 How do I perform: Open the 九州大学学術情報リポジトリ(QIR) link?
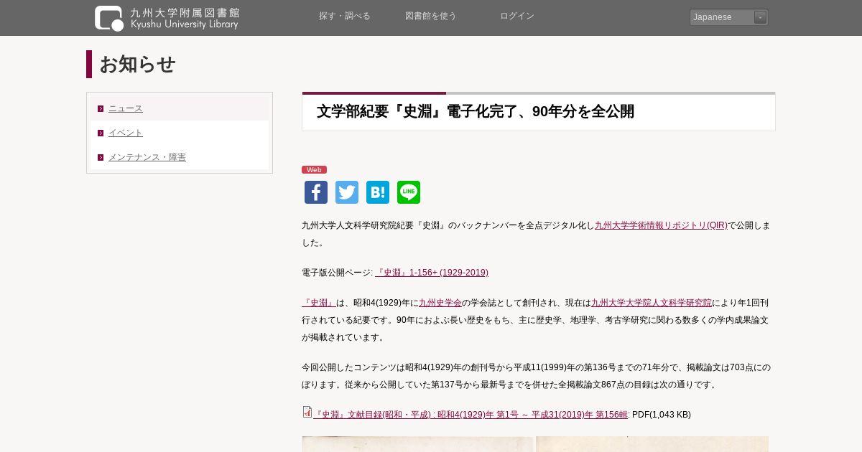tap(661, 225)
